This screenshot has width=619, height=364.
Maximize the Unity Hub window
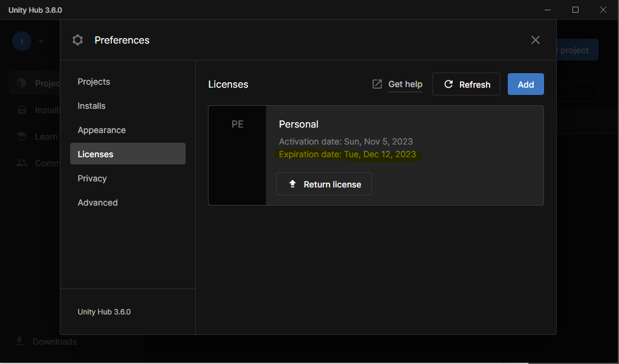[x=575, y=10]
